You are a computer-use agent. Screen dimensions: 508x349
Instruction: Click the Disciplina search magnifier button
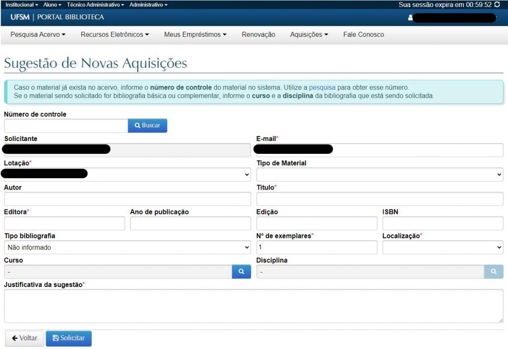coord(494,272)
